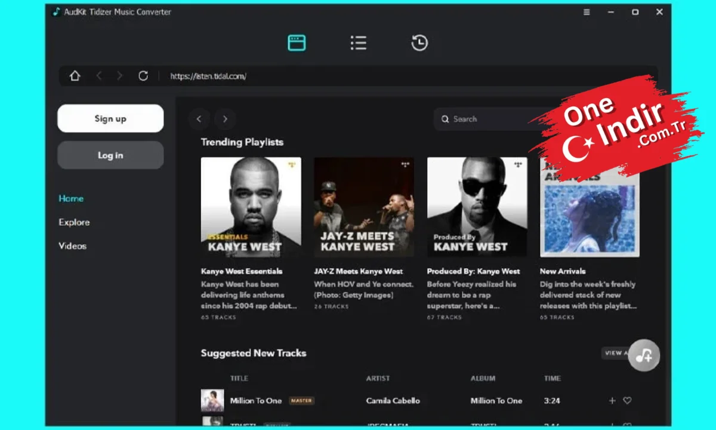The height and width of the screenshot is (430, 716).
Task: Click the New Arrivals title link
Action: tap(563, 271)
